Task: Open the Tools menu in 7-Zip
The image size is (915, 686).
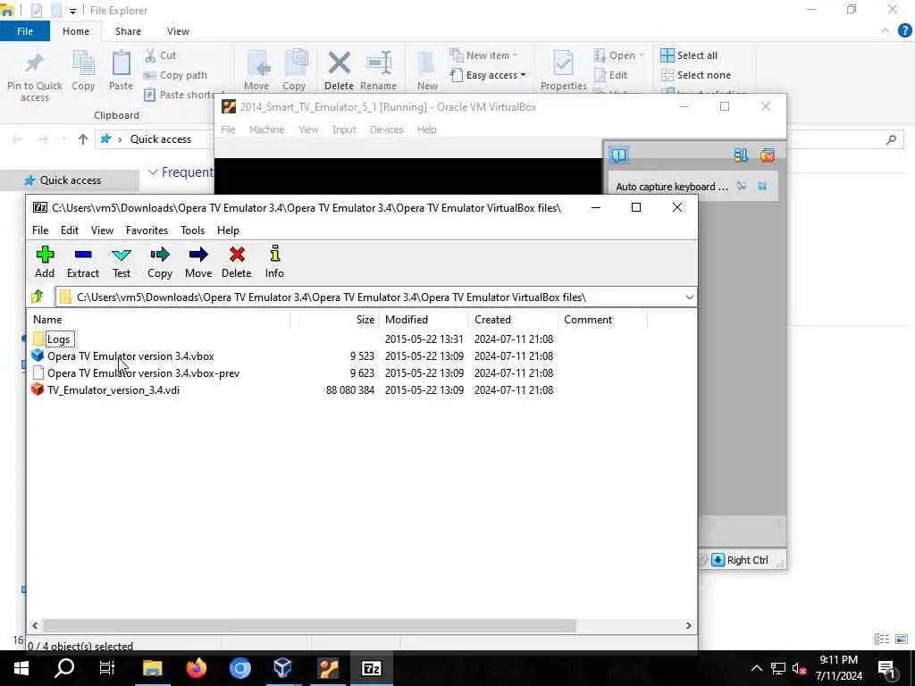Action: tap(193, 230)
